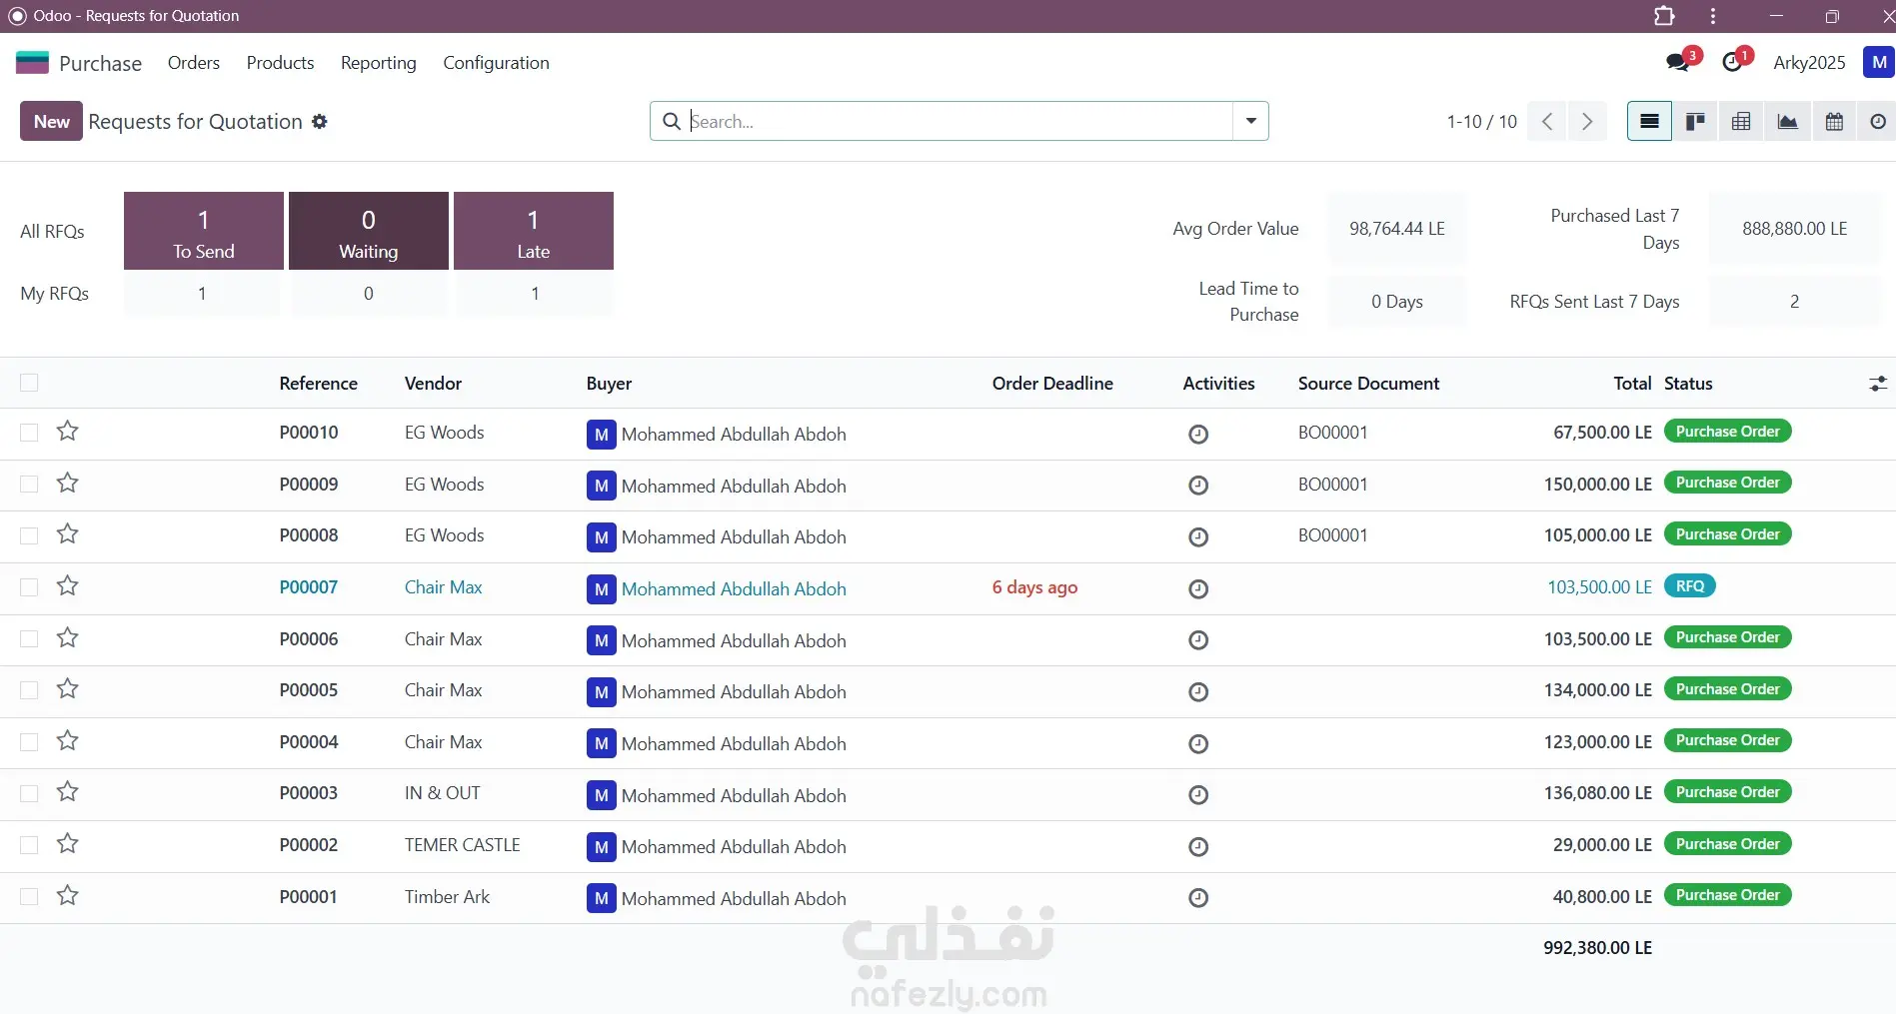Screen dimensions: 1896x1014
Task: Sort by the Vendor column header
Action: pyautogui.click(x=433, y=384)
